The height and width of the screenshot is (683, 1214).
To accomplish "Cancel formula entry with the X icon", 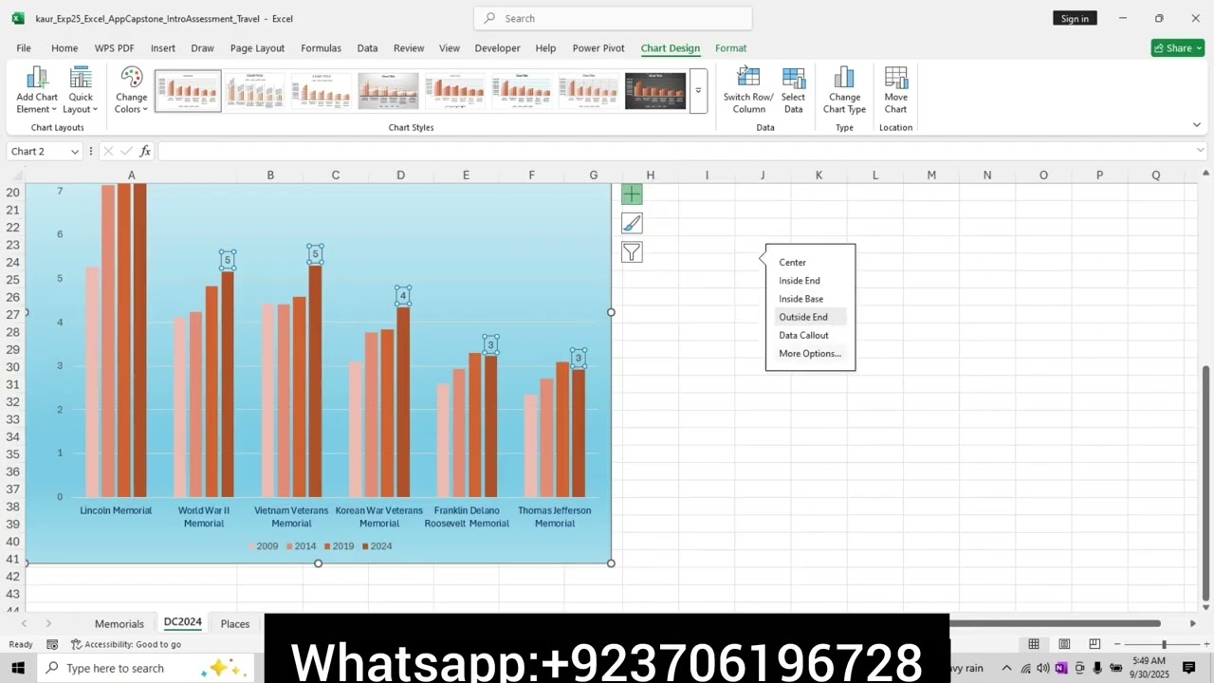I will (x=108, y=151).
